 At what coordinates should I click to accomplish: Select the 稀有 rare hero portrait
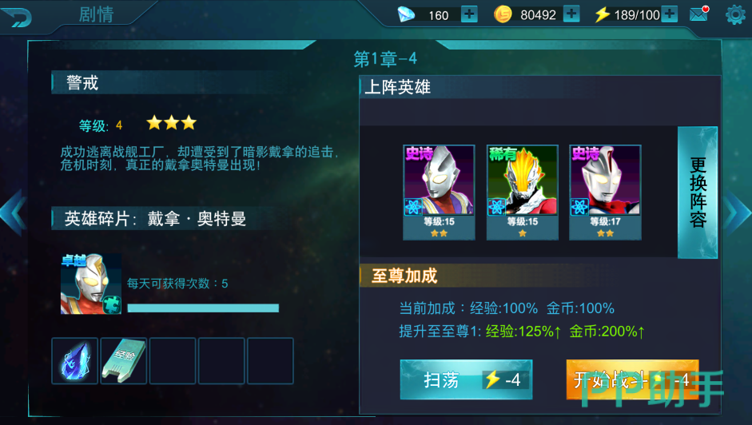(x=523, y=192)
